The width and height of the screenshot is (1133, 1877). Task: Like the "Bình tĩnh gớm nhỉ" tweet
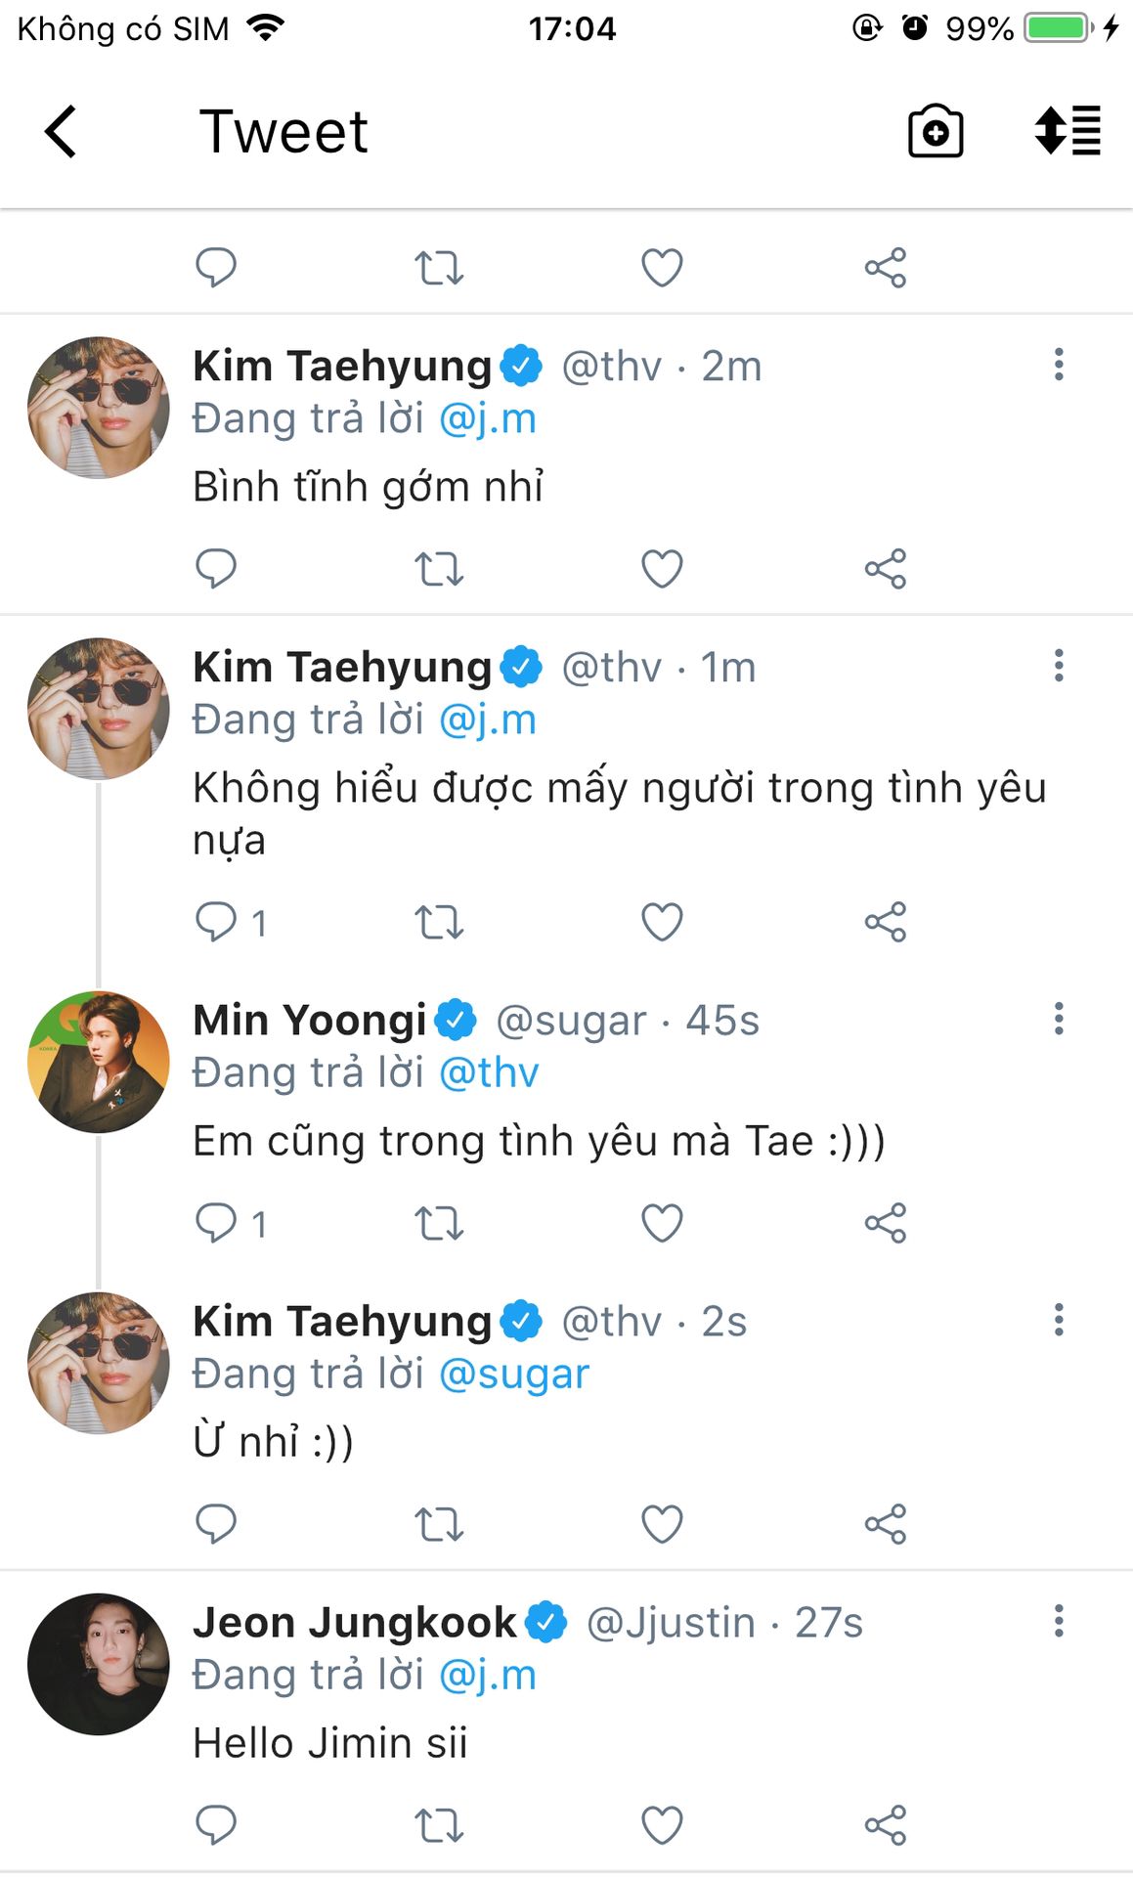click(x=662, y=568)
